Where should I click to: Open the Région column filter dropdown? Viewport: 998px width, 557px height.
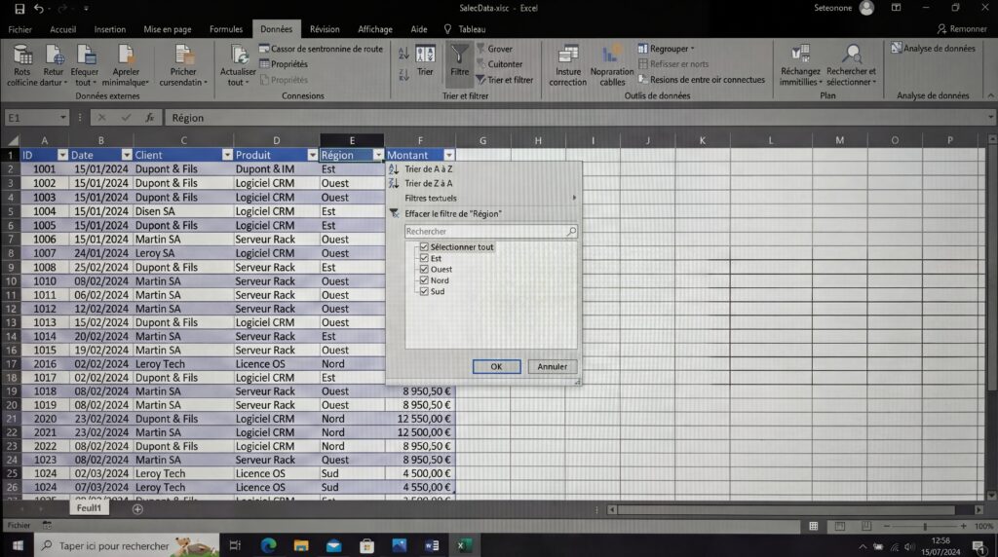(x=378, y=155)
